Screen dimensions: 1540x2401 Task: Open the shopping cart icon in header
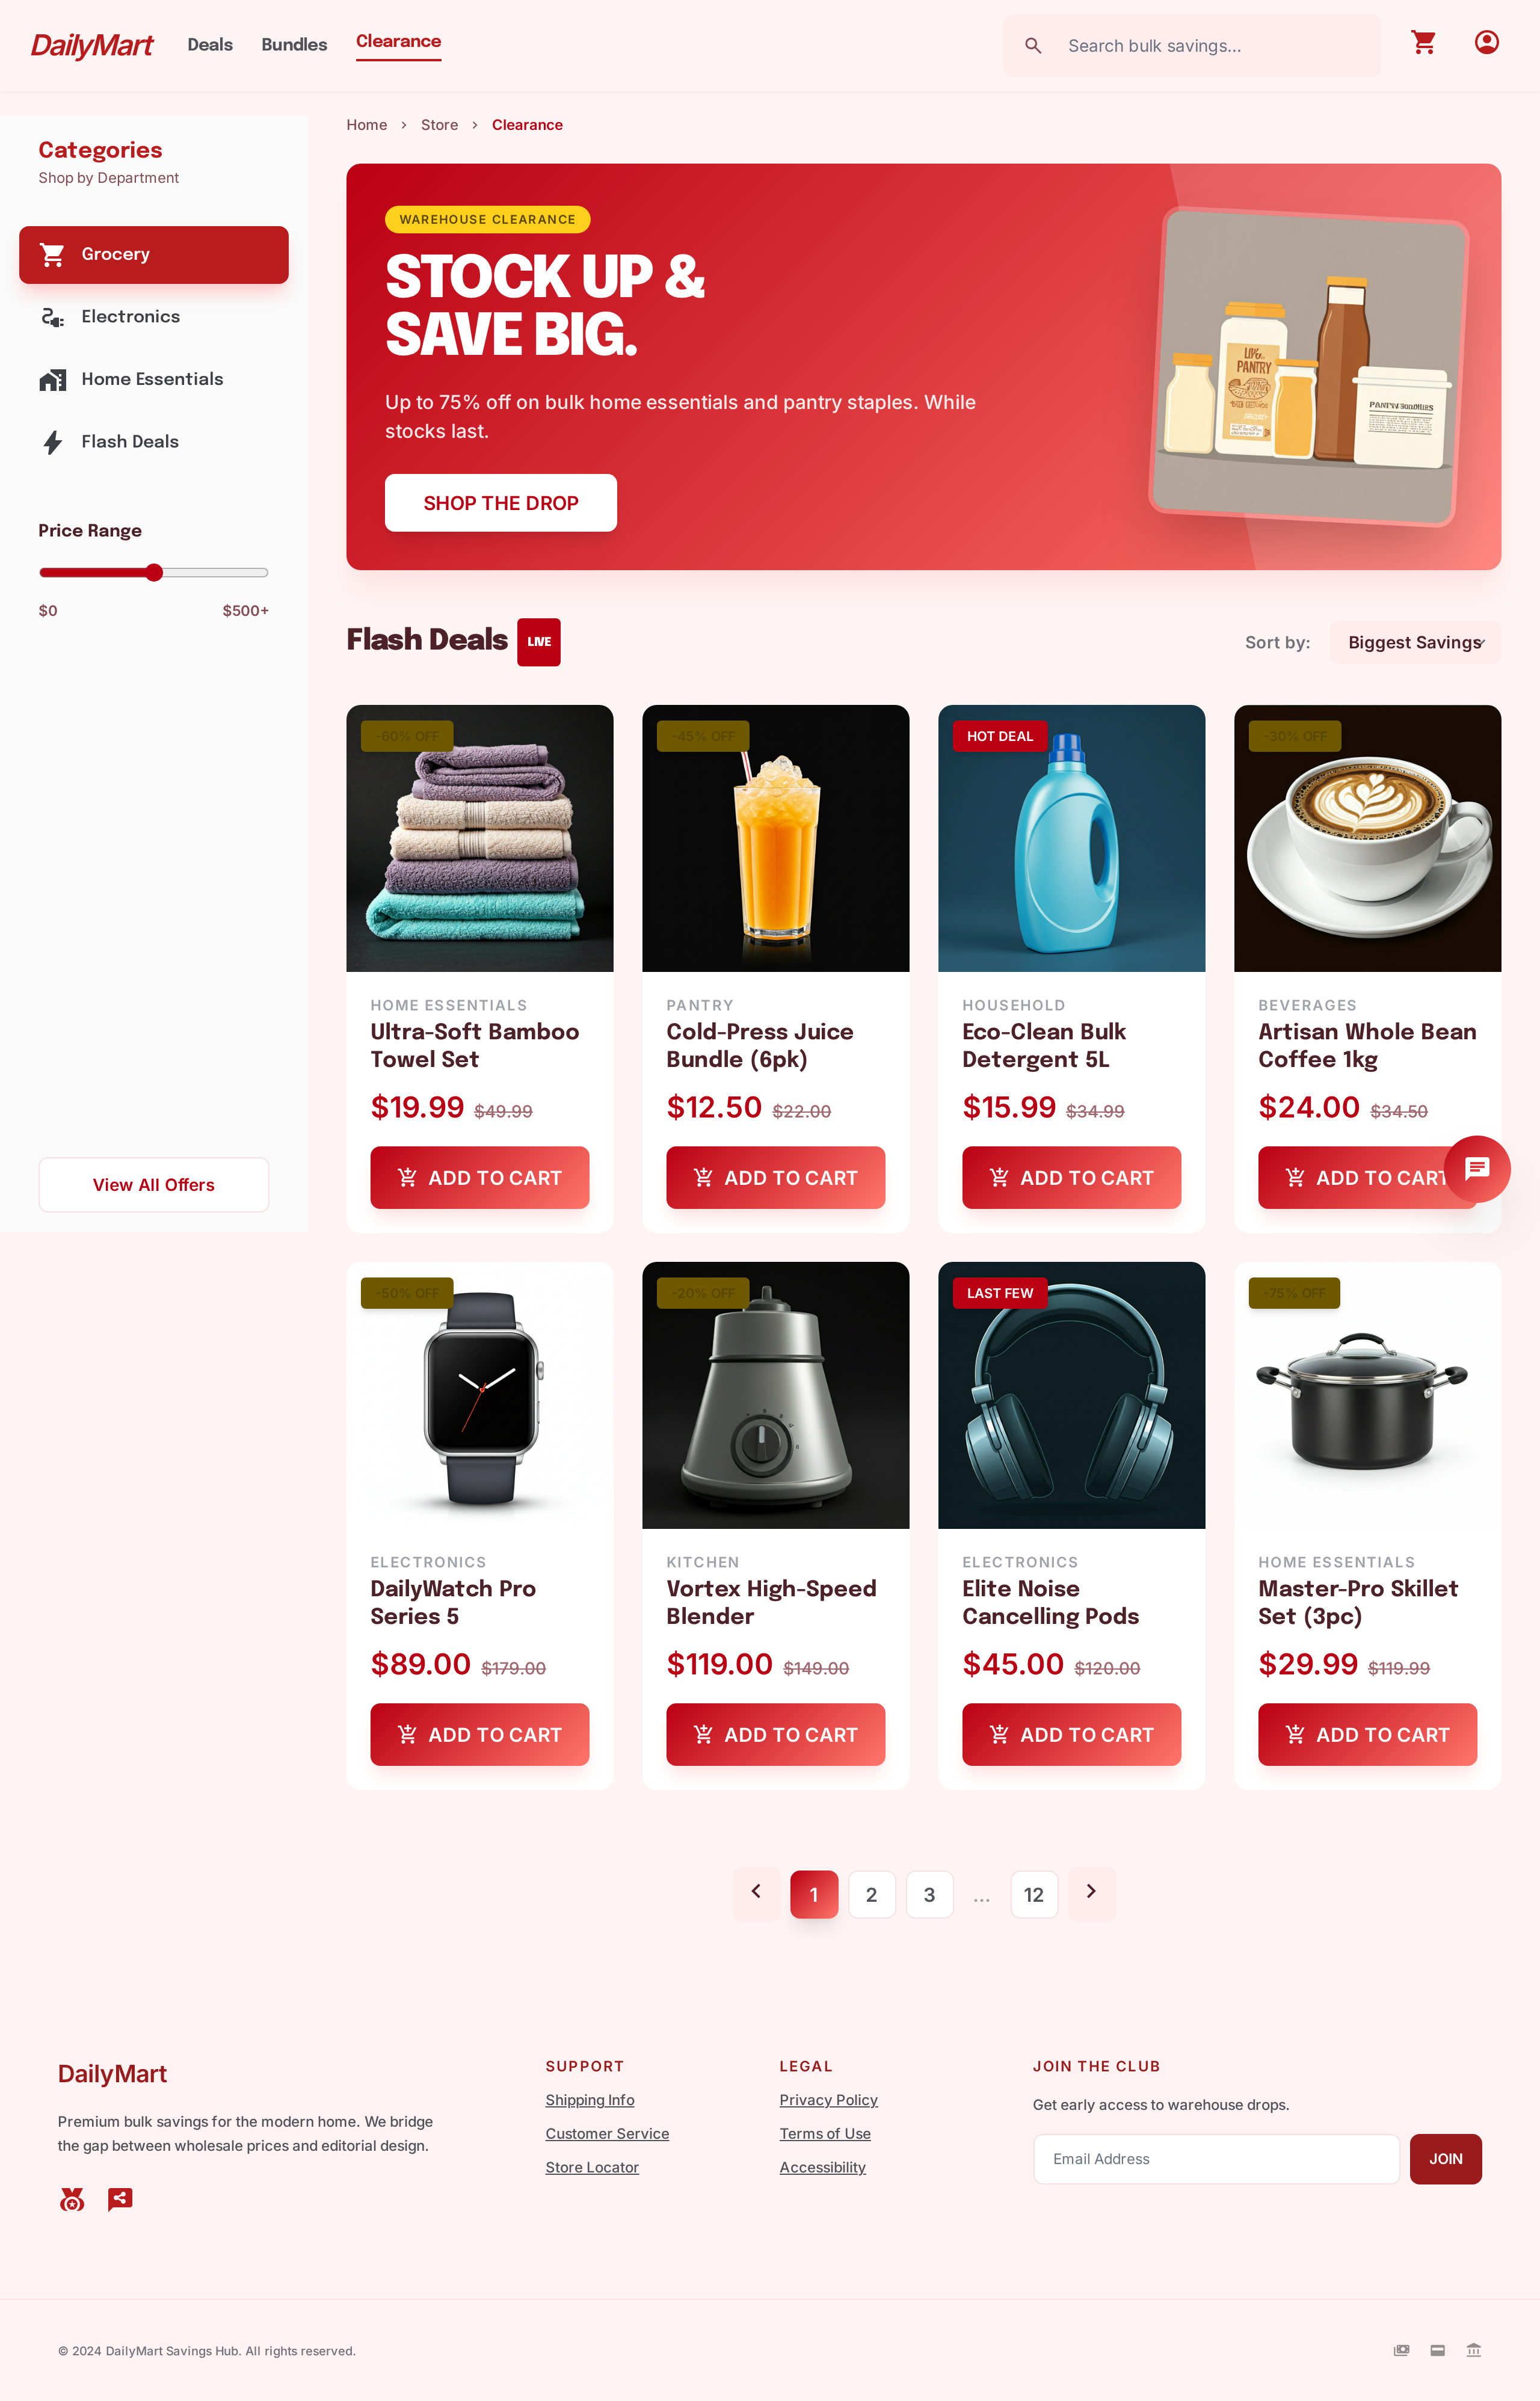(x=1423, y=42)
